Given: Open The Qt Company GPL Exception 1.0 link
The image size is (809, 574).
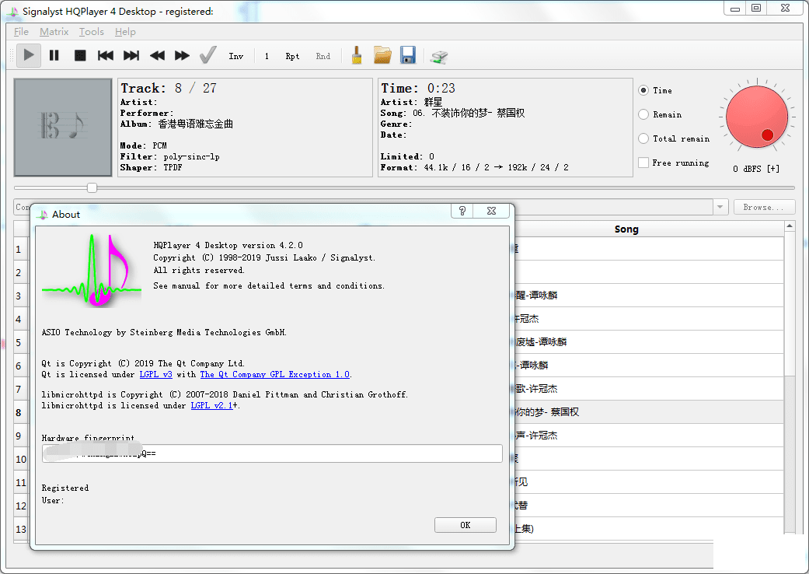Looking at the screenshot, I should coord(275,374).
